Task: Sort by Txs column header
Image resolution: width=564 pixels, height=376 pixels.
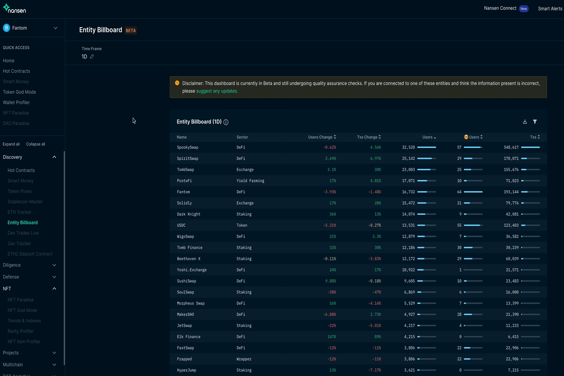Action: [535, 137]
